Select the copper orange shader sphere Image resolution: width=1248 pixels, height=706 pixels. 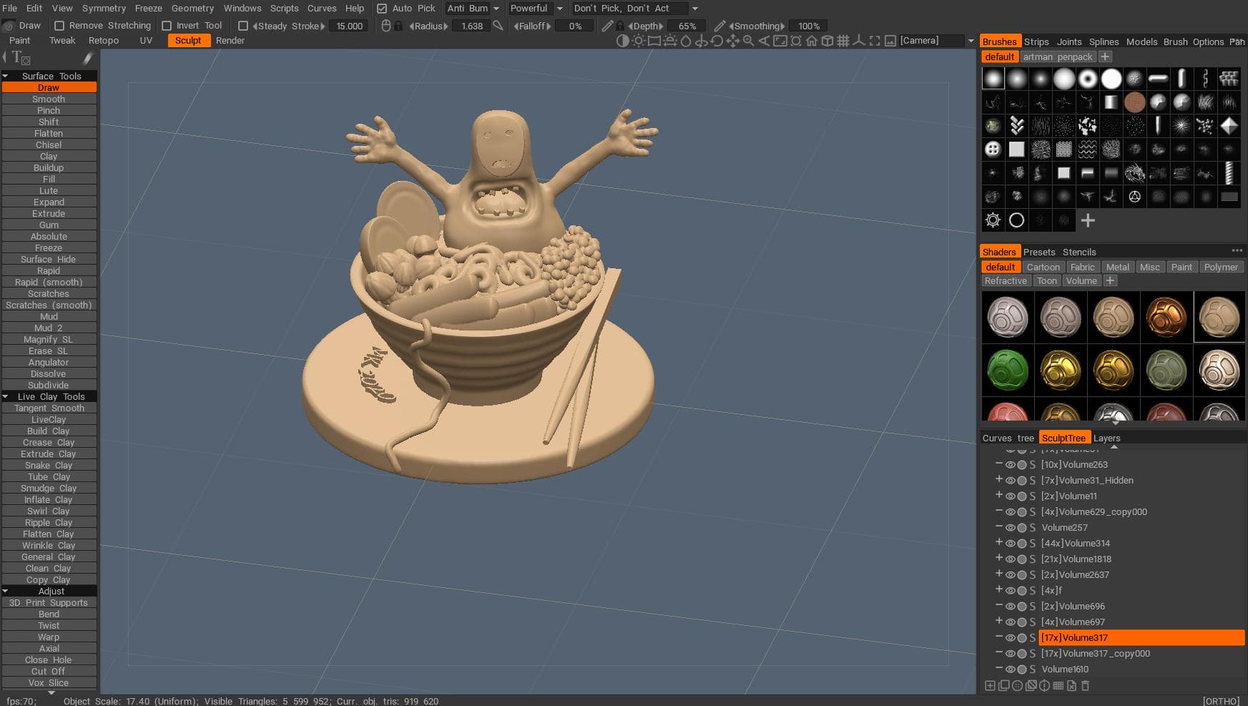point(1166,317)
